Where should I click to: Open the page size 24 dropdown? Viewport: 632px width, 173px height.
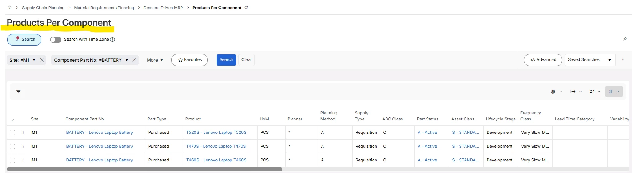[595, 92]
